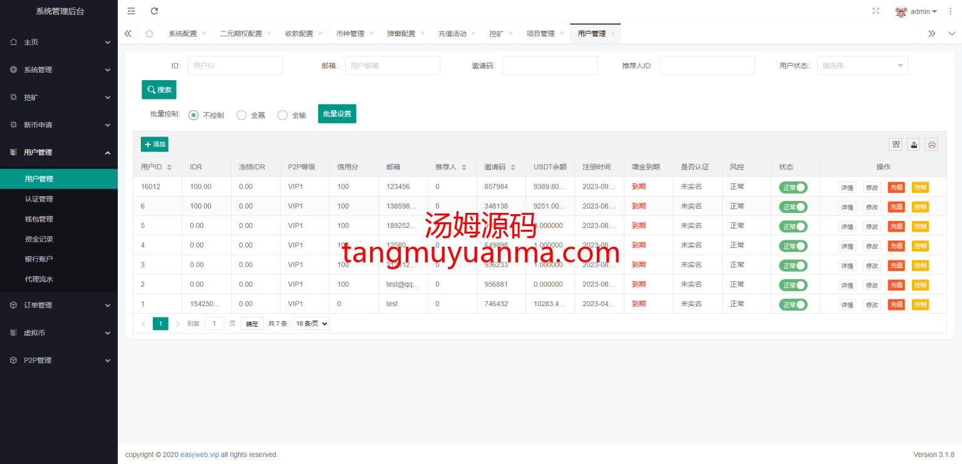Expand the 订单管理 sidebar menu
Image resolution: width=962 pixels, height=464 pixels.
[59, 306]
